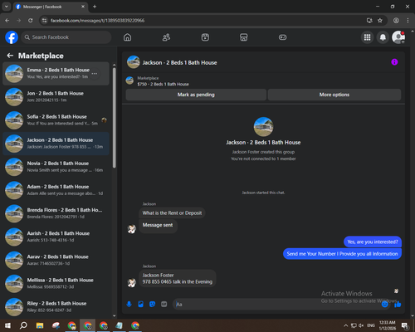Click the message 'What is the Rent or Deposit'
This screenshot has width=415, height=332.
[172, 213]
